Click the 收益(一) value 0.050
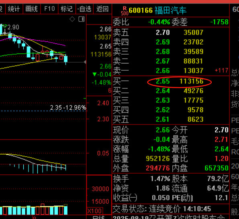The image size is (239, 219). tap(161, 198)
